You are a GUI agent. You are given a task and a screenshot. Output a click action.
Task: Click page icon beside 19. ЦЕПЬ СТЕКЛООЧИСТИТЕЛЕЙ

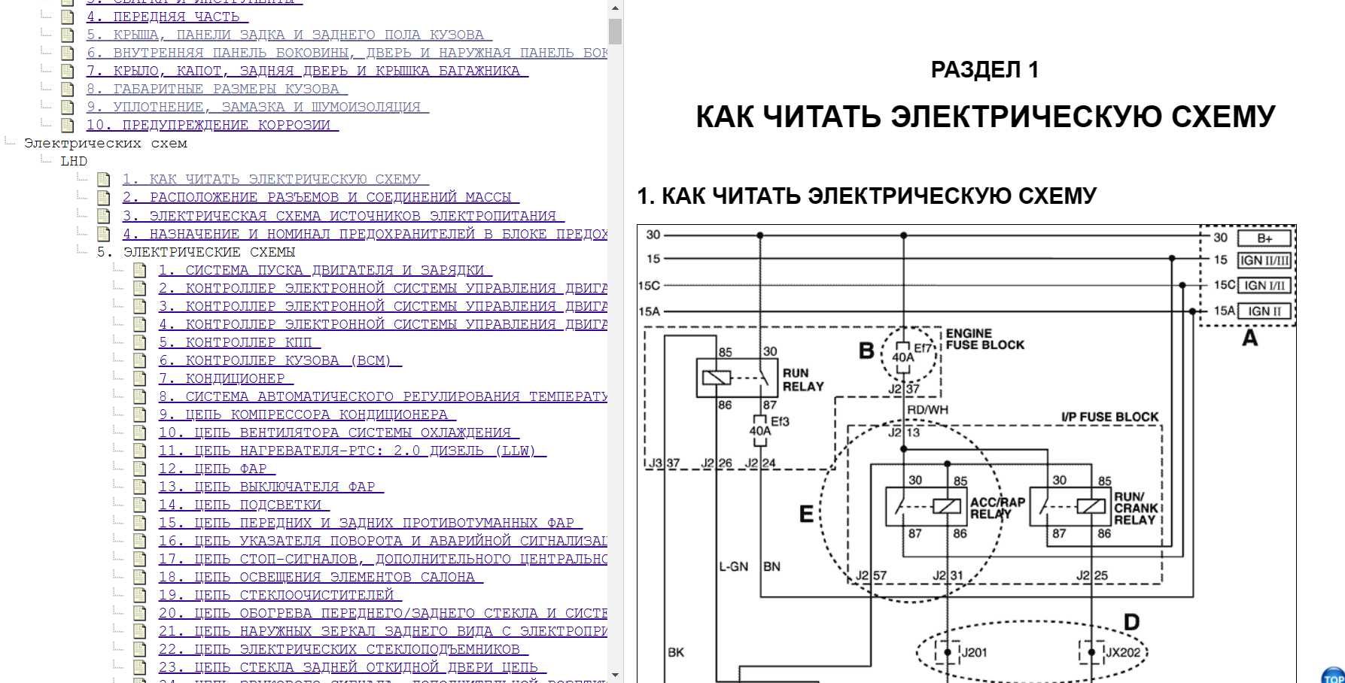140,595
